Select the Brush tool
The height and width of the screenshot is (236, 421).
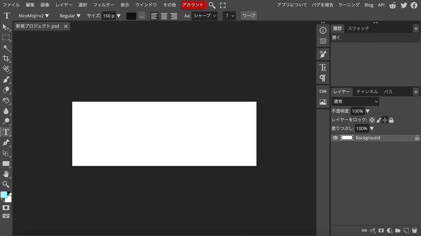6,80
